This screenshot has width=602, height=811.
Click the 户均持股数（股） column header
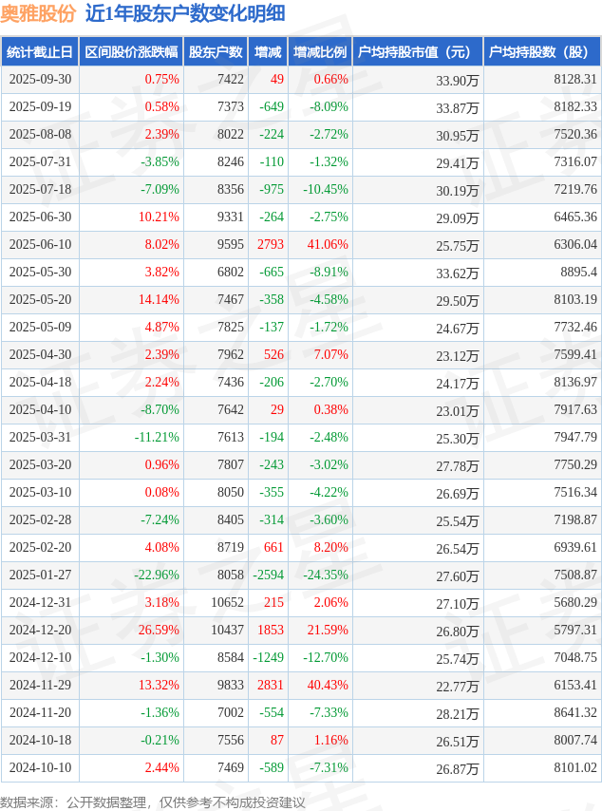pyautogui.click(x=542, y=53)
